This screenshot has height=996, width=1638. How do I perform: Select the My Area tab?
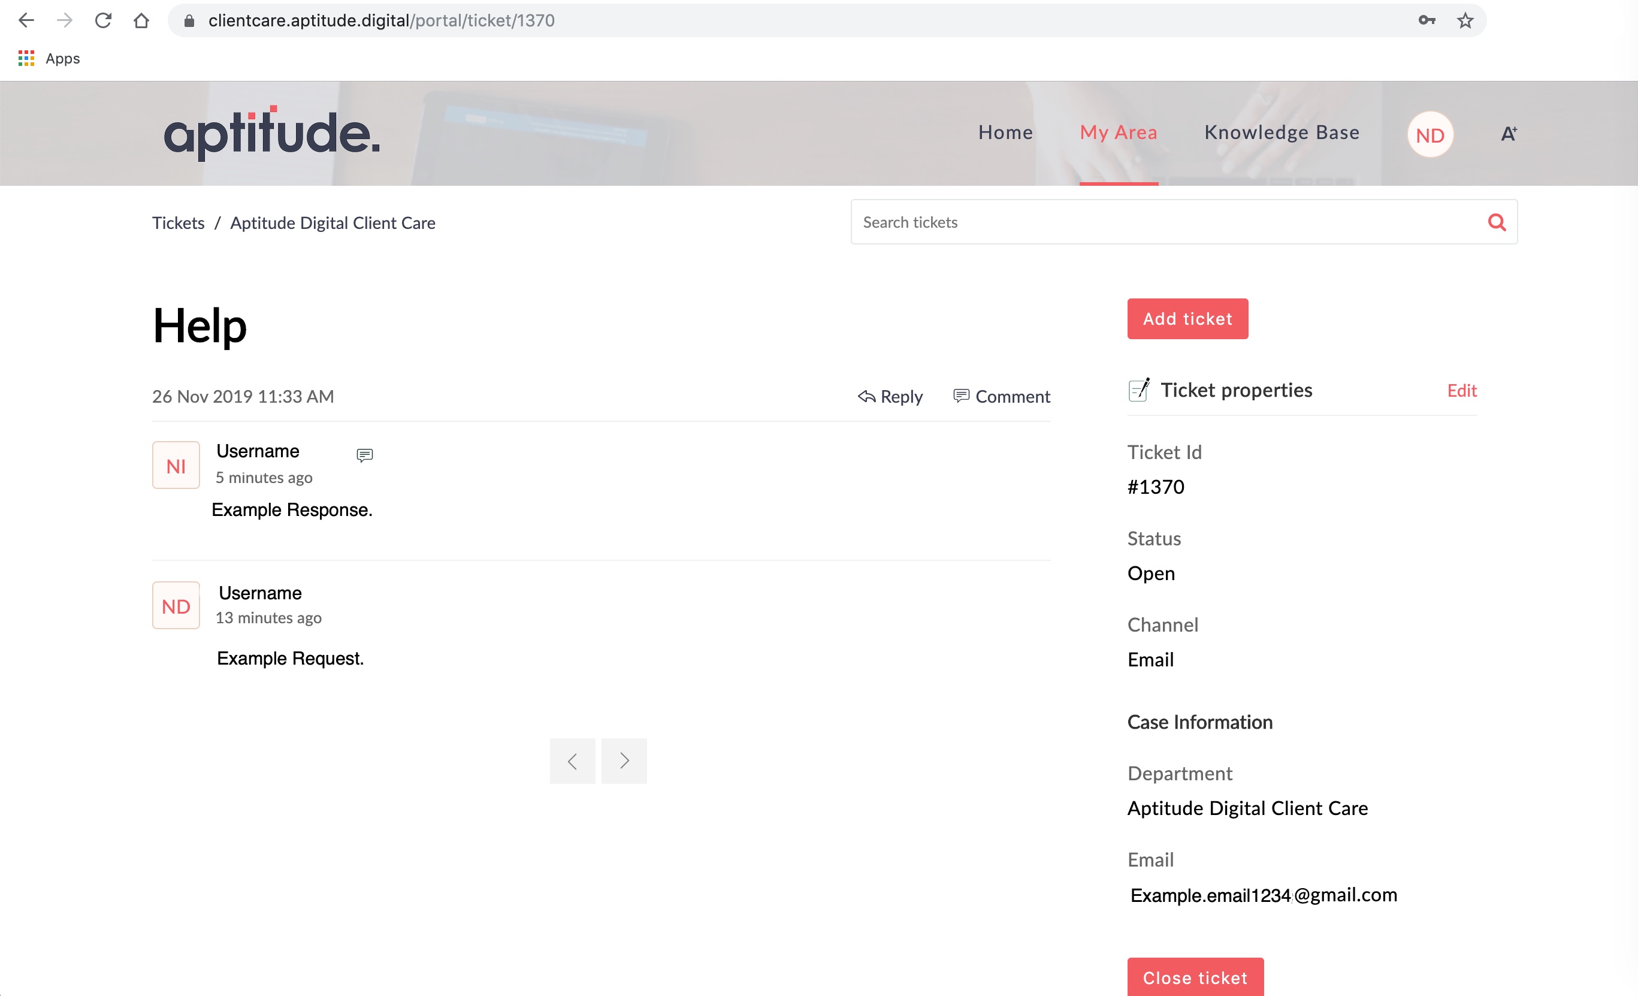[x=1118, y=132]
